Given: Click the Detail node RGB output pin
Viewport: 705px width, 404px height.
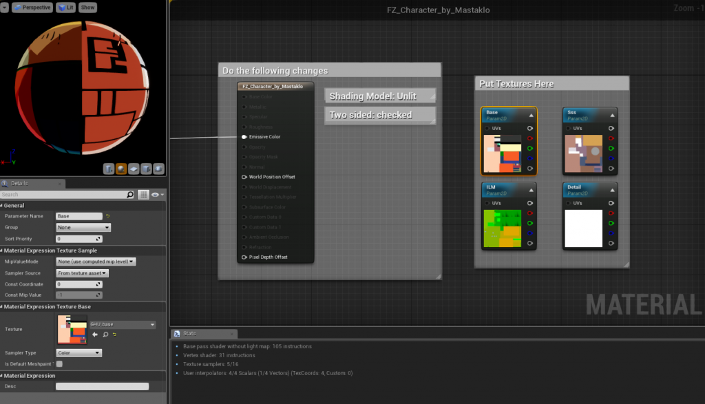Looking at the screenshot, I should (611, 203).
